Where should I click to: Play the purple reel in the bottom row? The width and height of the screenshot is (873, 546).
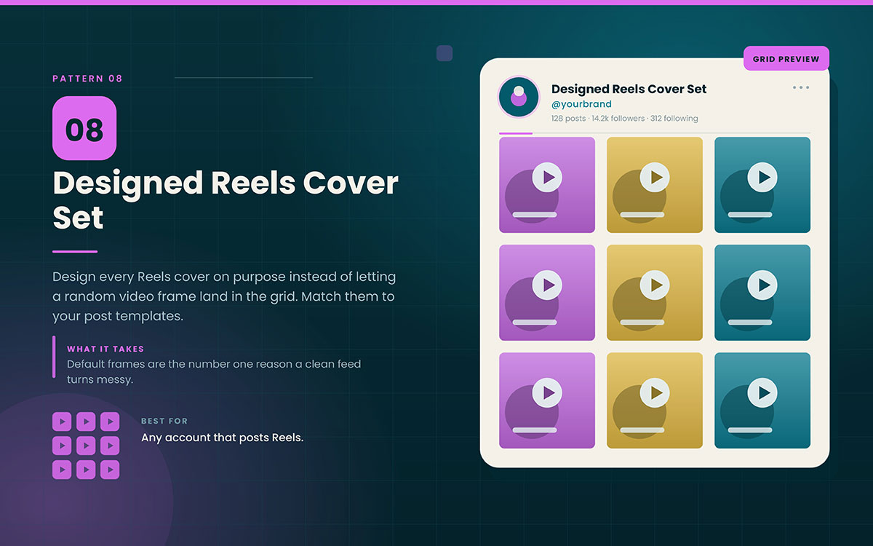point(547,400)
